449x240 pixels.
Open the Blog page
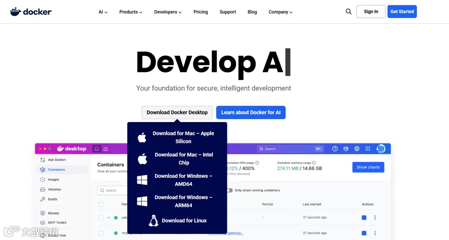click(x=252, y=12)
